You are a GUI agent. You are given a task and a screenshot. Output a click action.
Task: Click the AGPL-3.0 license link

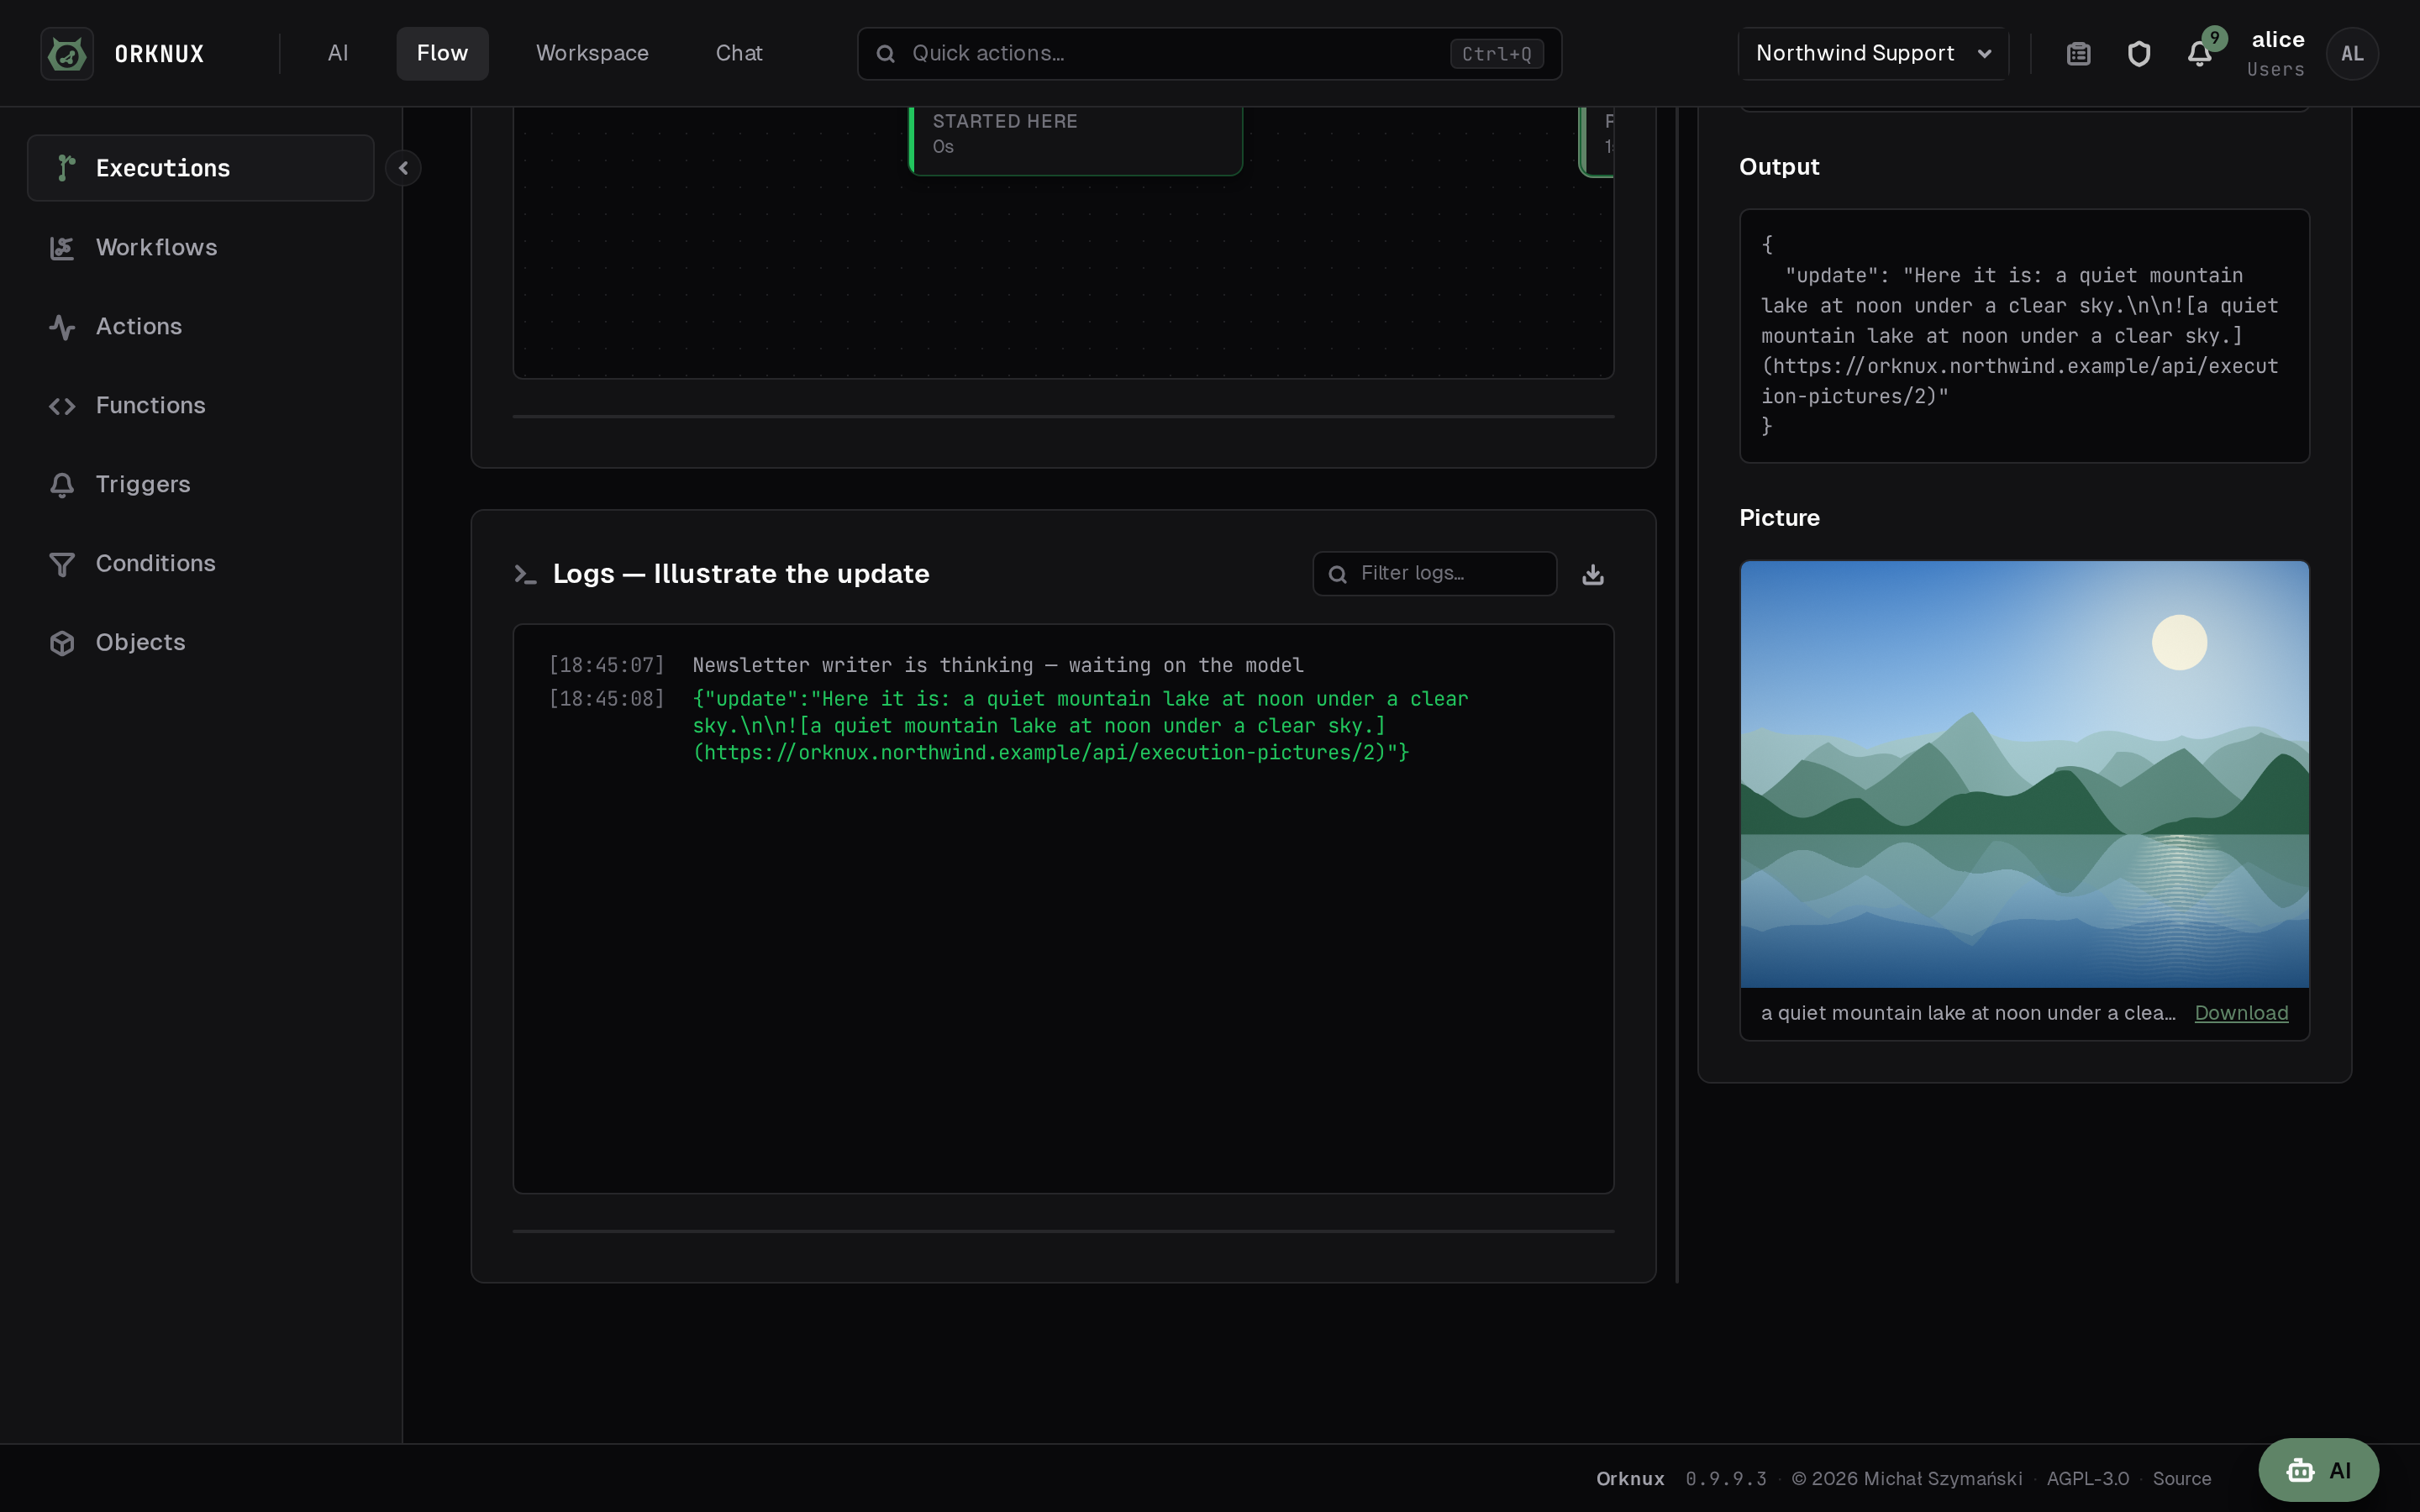tap(2087, 1478)
